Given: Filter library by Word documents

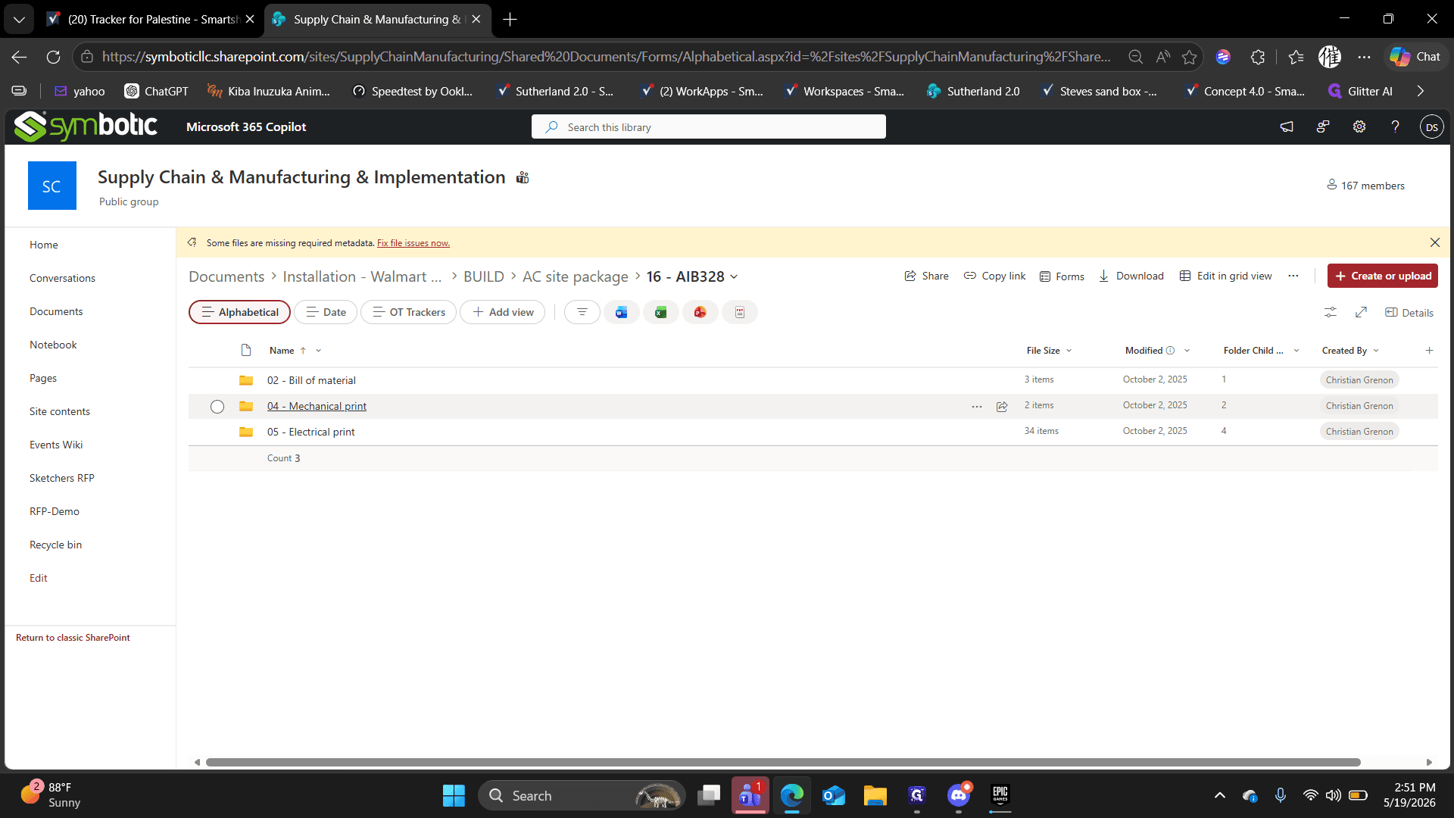Looking at the screenshot, I should pos(621,312).
